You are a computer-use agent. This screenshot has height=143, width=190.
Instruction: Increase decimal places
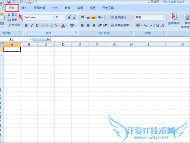click(x=157, y=26)
